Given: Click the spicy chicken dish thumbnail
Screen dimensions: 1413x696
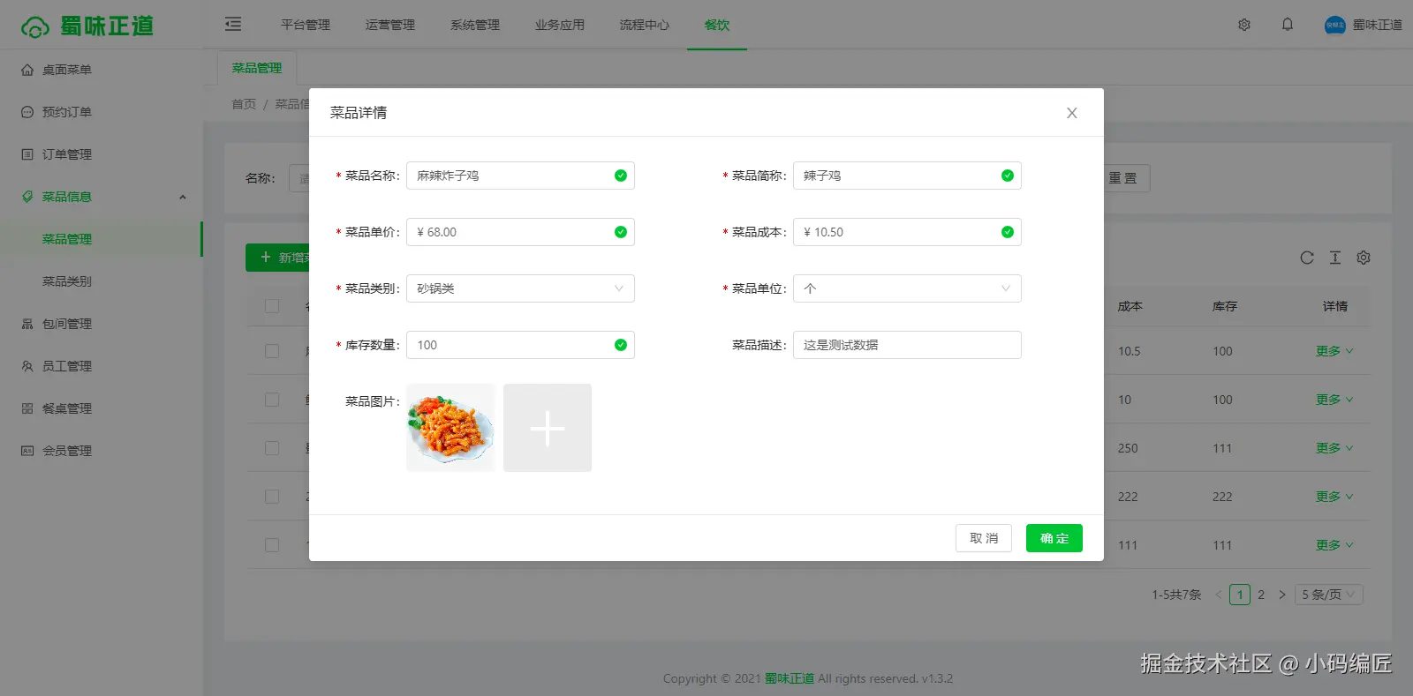Looking at the screenshot, I should (x=450, y=428).
